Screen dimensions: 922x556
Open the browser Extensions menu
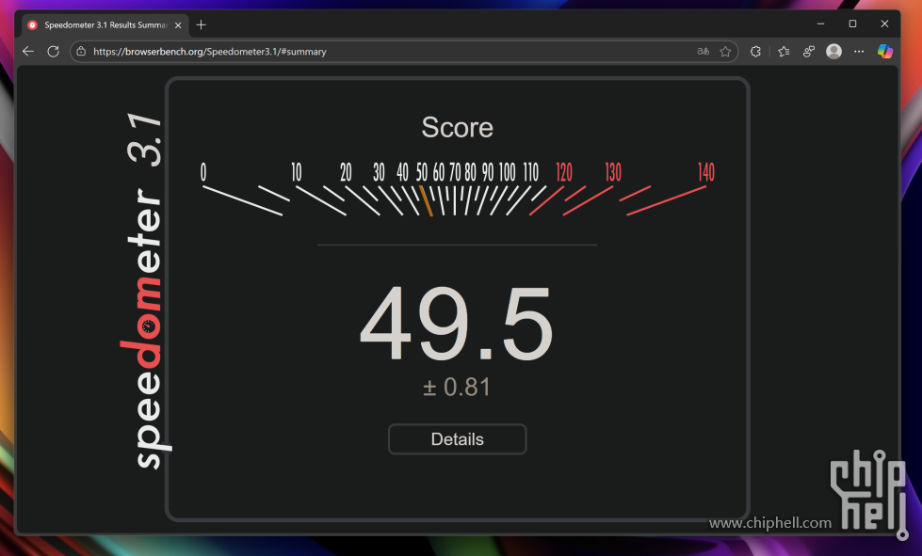(x=755, y=52)
